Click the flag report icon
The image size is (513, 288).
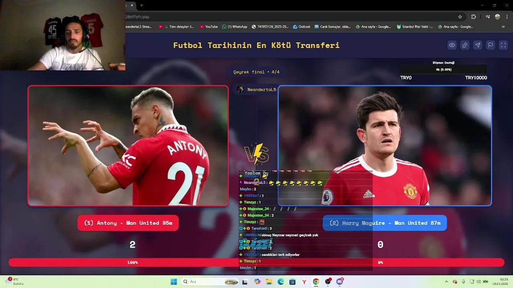(x=491, y=45)
